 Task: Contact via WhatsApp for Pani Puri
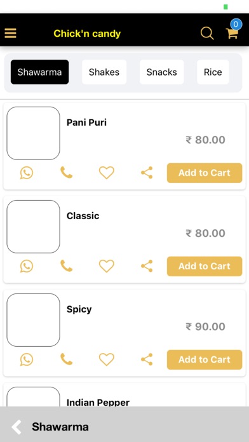coord(27,173)
